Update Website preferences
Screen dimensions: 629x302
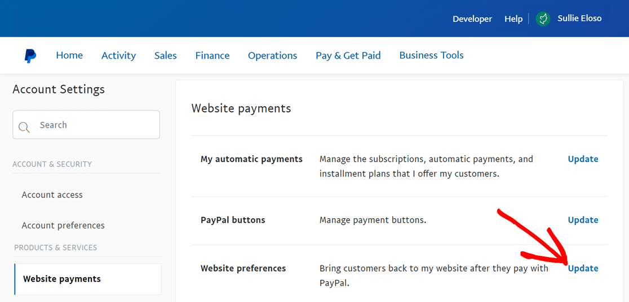pyautogui.click(x=583, y=268)
